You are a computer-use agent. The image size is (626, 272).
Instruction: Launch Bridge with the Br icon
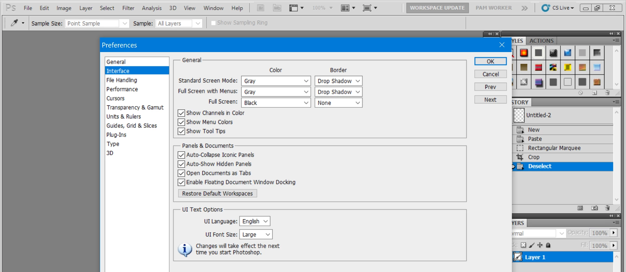261,8
